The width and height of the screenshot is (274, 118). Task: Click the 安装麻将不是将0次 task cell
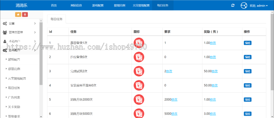[x=100, y=85]
